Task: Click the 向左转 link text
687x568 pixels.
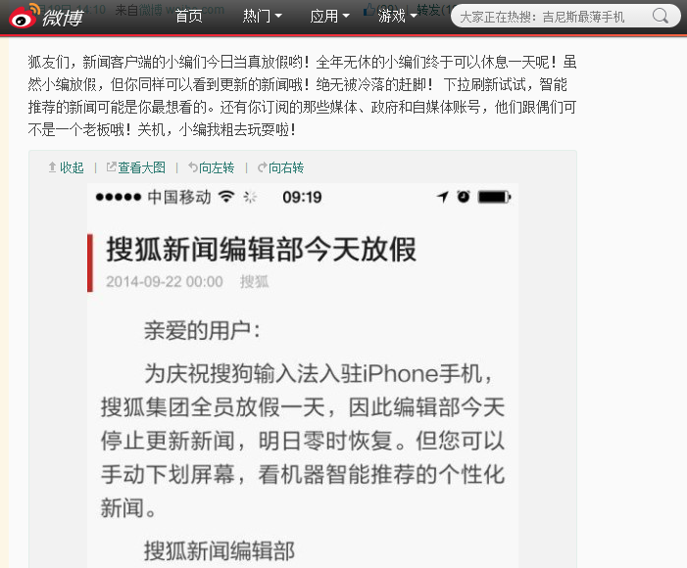Action: tap(217, 167)
